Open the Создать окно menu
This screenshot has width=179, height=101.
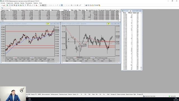[10, 3]
